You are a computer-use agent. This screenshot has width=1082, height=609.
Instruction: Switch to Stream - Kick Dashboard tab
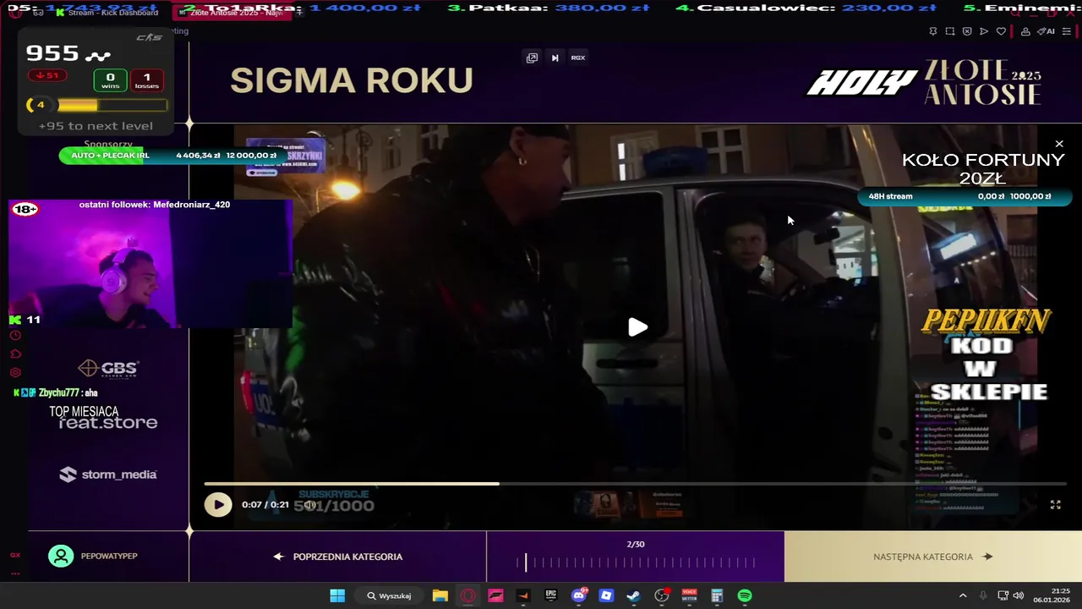pos(107,13)
